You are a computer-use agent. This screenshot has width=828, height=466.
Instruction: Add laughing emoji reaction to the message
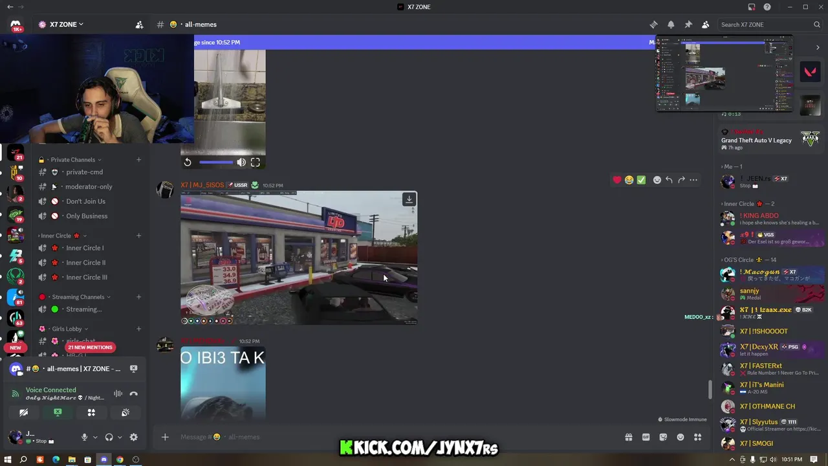(x=629, y=180)
